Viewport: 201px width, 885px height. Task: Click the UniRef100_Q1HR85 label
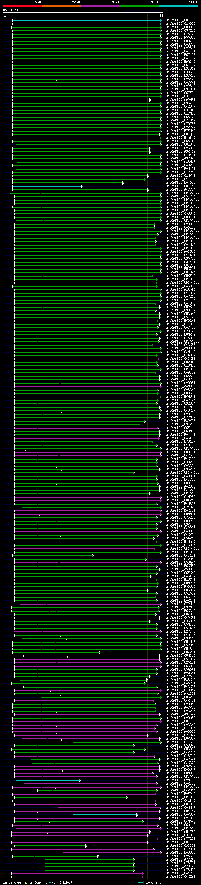[180, 497]
